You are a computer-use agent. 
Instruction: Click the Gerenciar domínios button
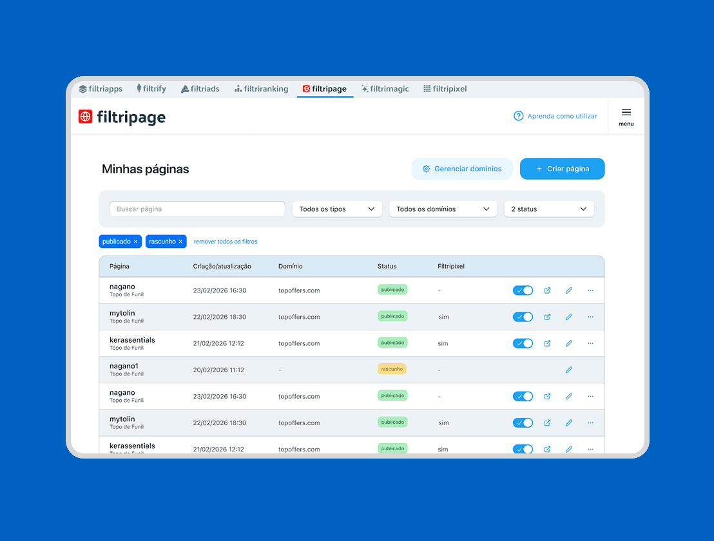[462, 169]
